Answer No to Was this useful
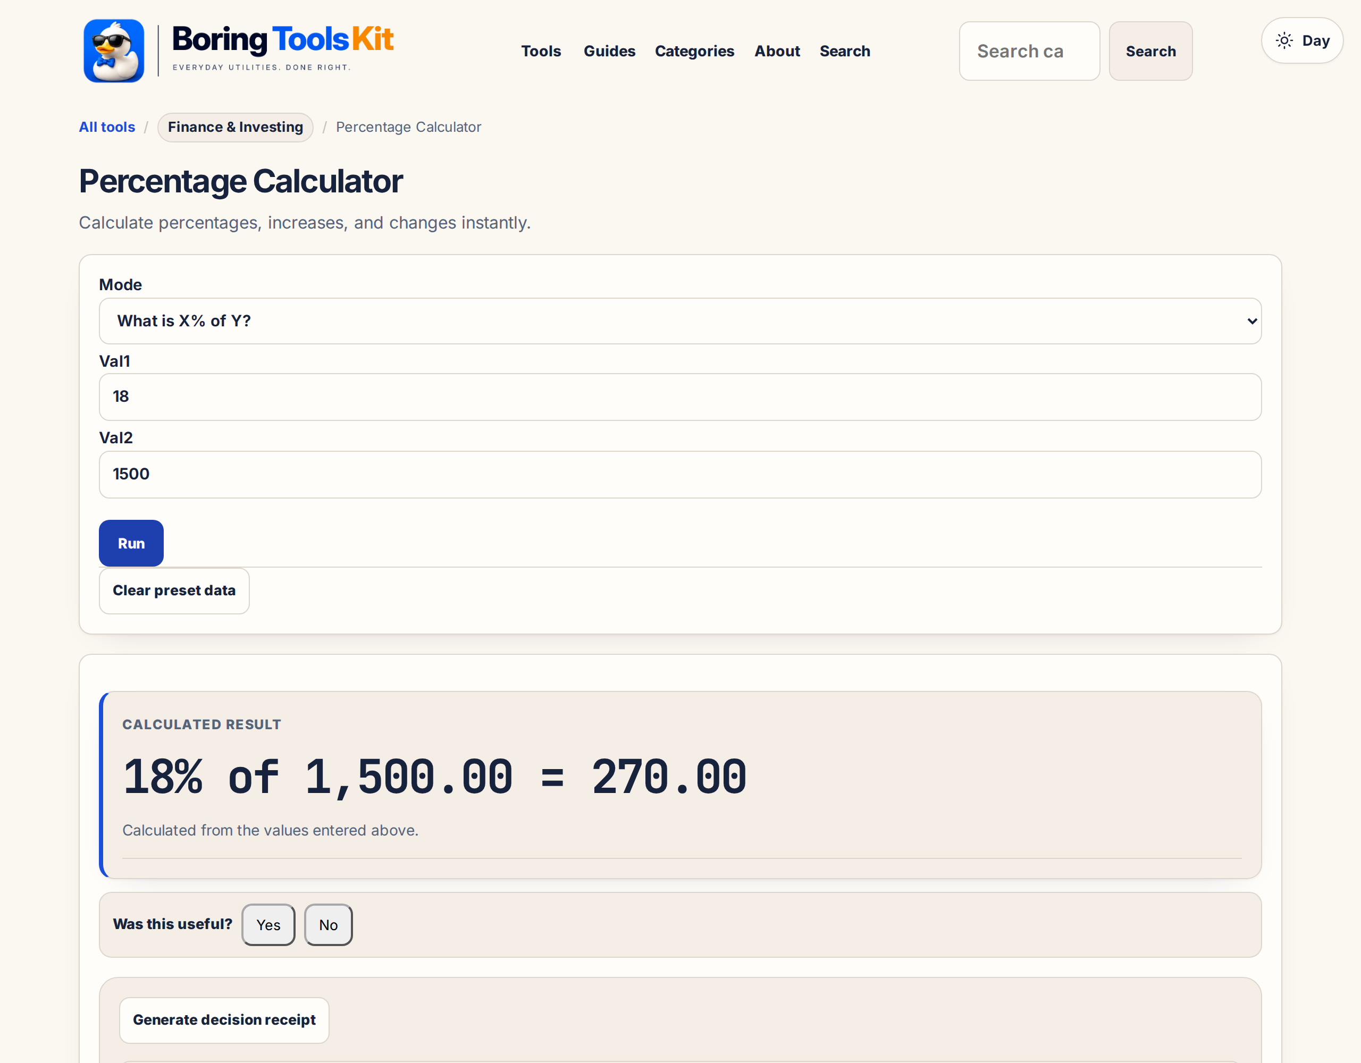The image size is (1361, 1063). point(328,925)
